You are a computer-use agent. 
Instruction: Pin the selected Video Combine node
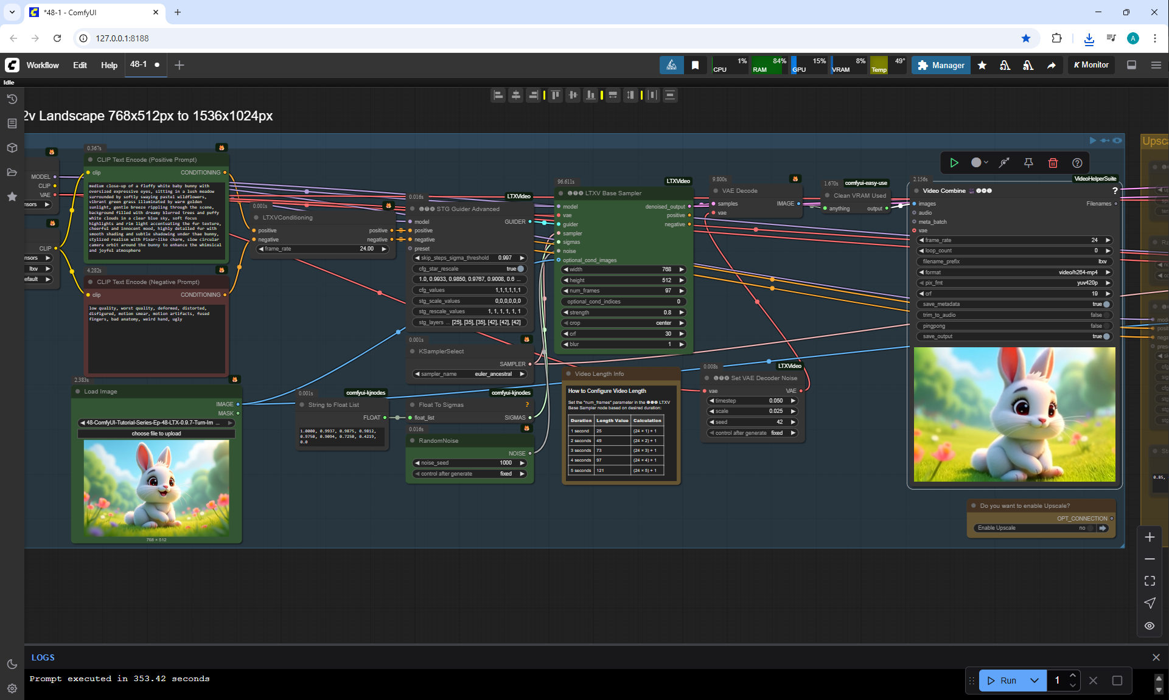click(x=1028, y=163)
